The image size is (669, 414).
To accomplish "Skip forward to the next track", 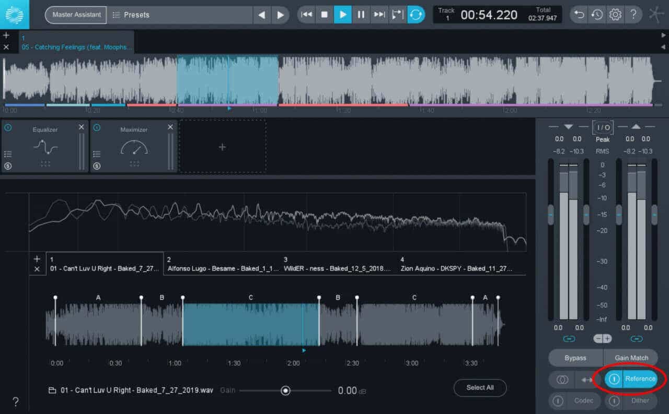I will tap(379, 15).
